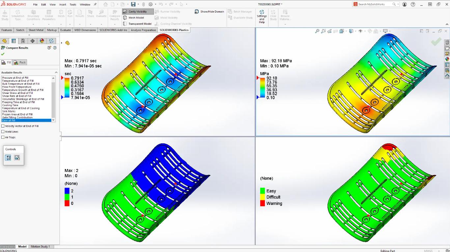Screen dimensions: 450x252
Task: Click the Mesh Model button
Action: tap(136, 18)
